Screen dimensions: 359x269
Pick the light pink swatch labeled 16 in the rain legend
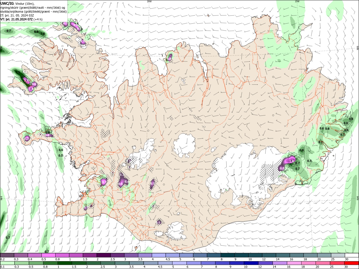(294, 263)
